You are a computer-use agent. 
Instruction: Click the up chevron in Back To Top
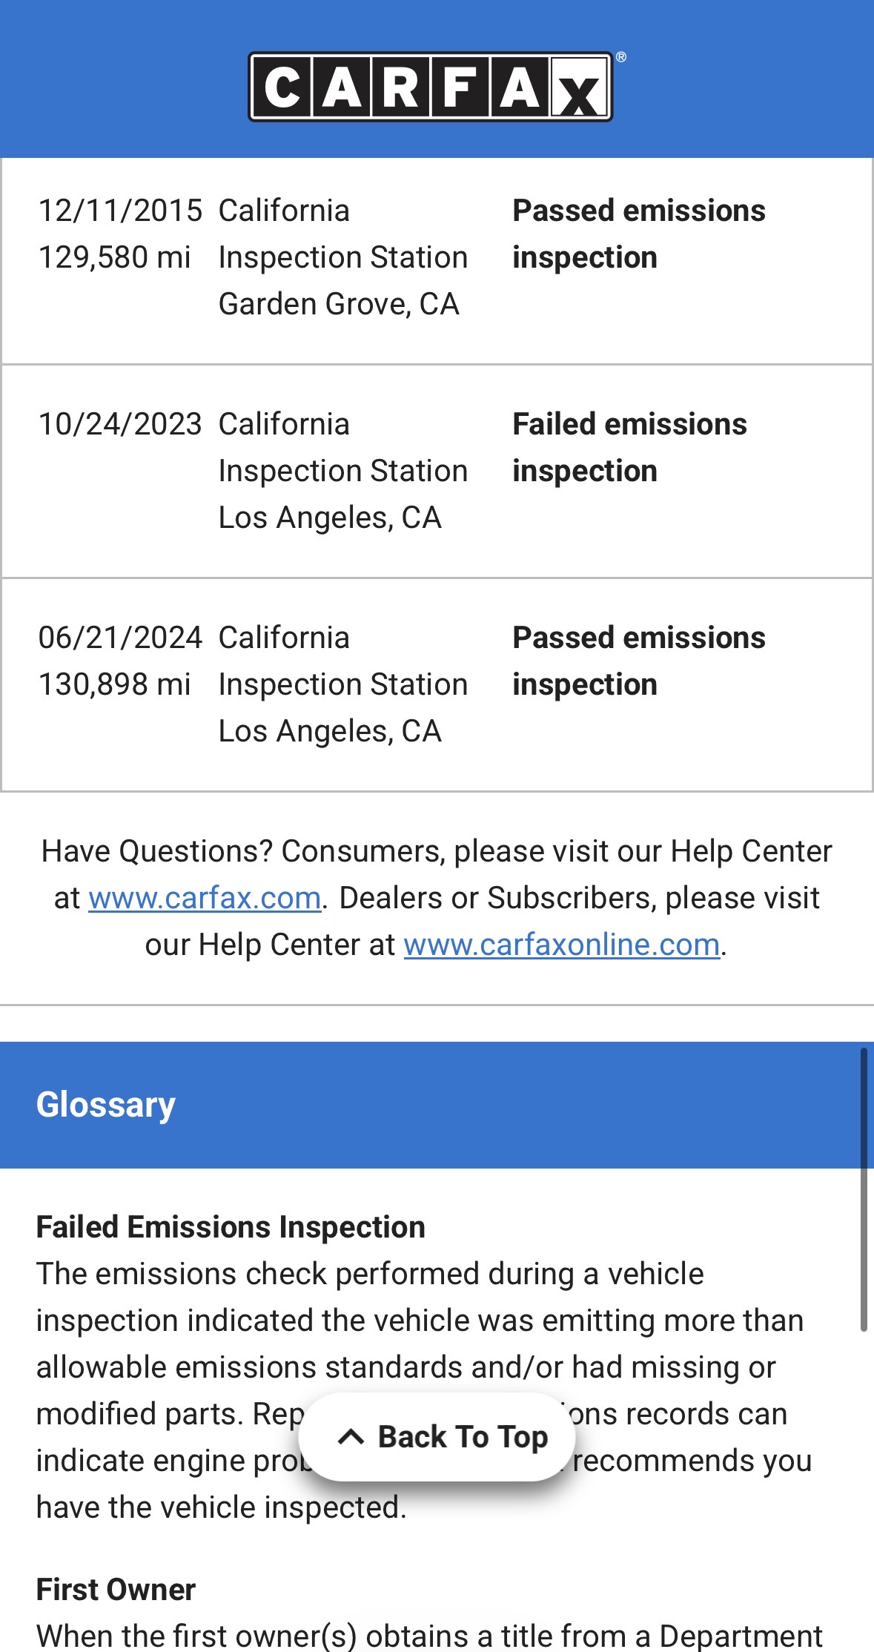tap(351, 1437)
